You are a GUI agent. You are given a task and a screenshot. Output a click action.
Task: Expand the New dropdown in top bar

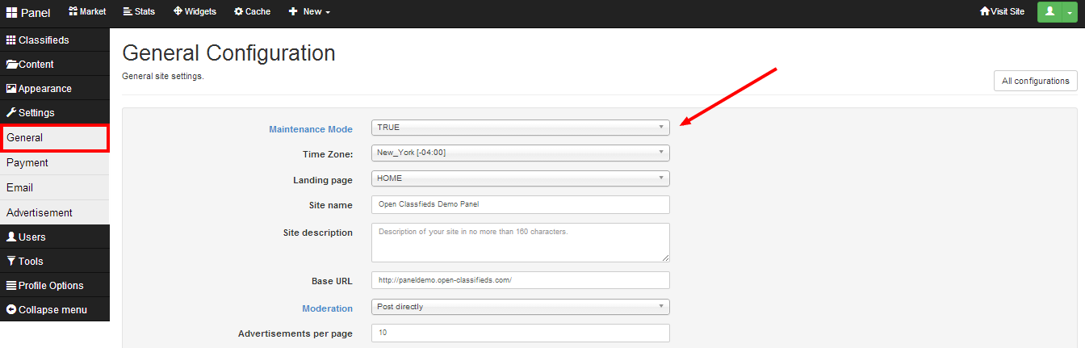pyautogui.click(x=309, y=11)
